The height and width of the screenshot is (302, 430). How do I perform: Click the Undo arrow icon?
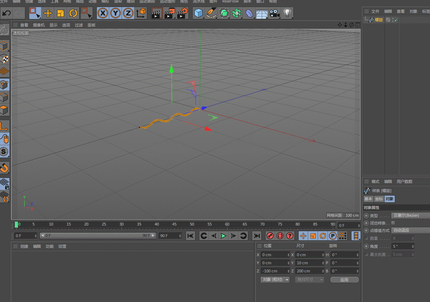pos(7,13)
